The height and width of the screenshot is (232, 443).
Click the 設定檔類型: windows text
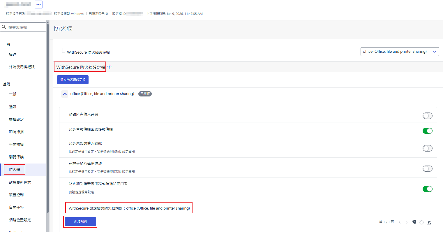(x=69, y=14)
